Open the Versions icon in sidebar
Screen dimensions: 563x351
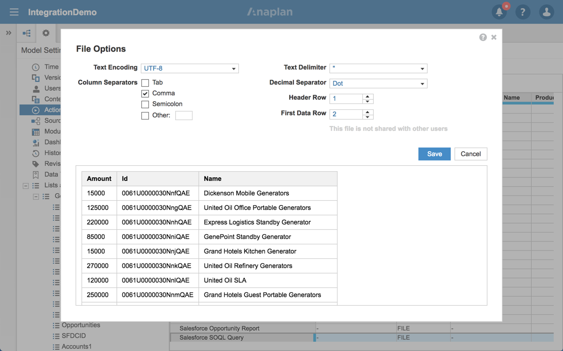(36, 78)
